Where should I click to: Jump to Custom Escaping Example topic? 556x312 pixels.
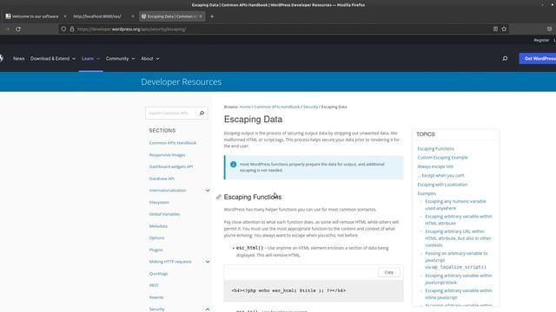(x=442, y=158)
